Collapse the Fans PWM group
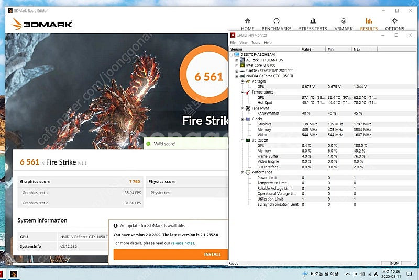Screen dimensions: 419x280 tap(242, 108)
